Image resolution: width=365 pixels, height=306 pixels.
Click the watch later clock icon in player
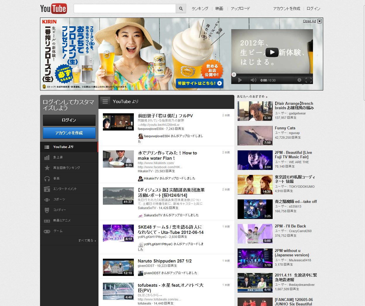[299, 80]
